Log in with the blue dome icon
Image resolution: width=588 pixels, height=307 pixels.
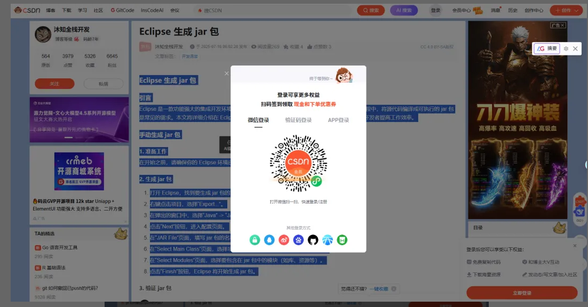tap(328, 240)
